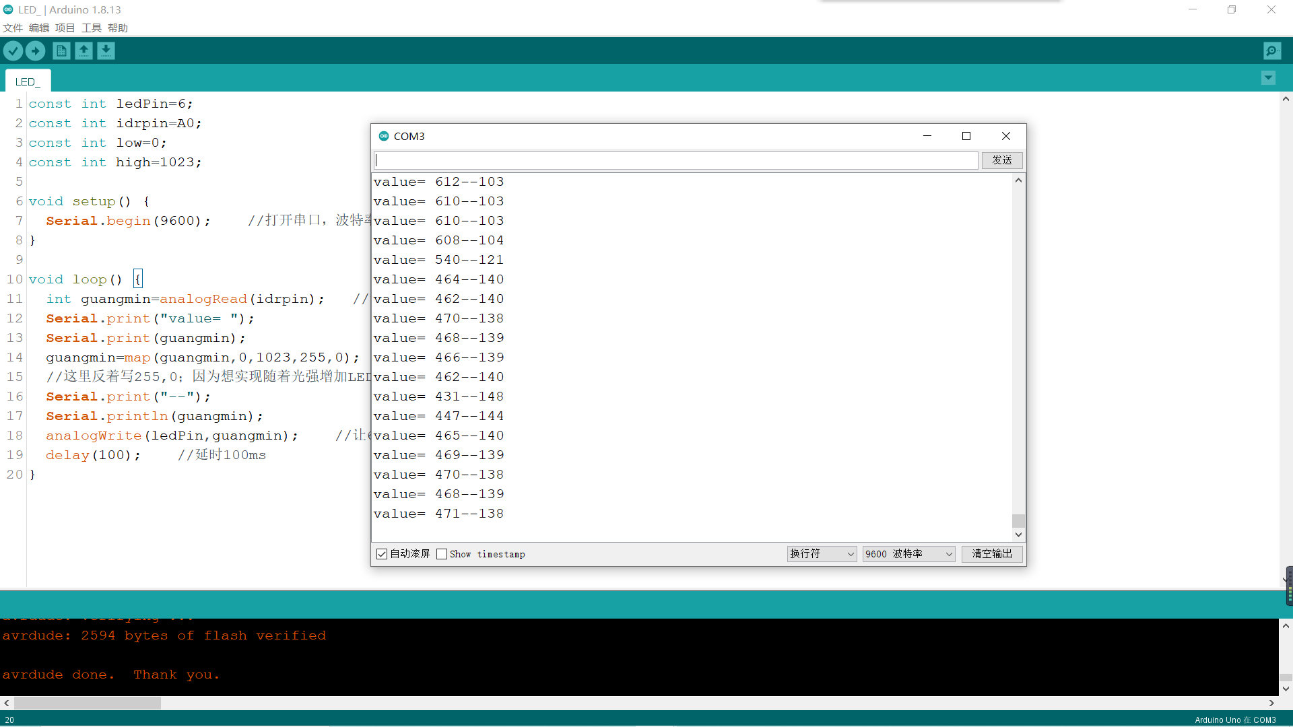Open Serial Monitor magnifier icon

(1271, 50)
